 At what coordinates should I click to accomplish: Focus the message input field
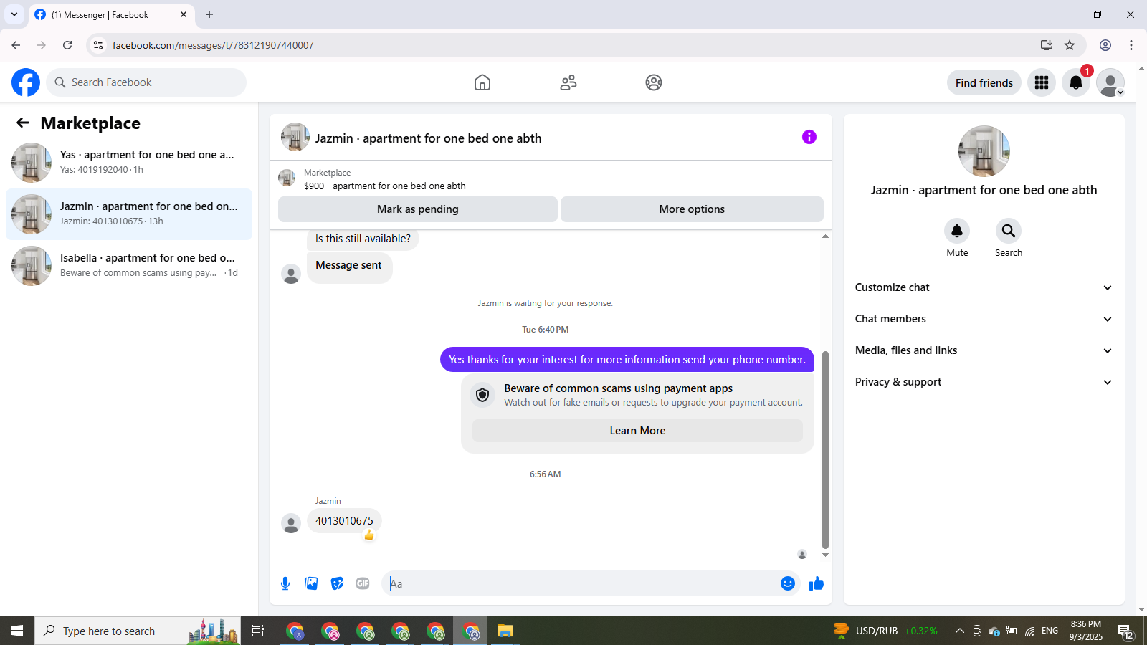pyautogui.click(x=582, y=583)
